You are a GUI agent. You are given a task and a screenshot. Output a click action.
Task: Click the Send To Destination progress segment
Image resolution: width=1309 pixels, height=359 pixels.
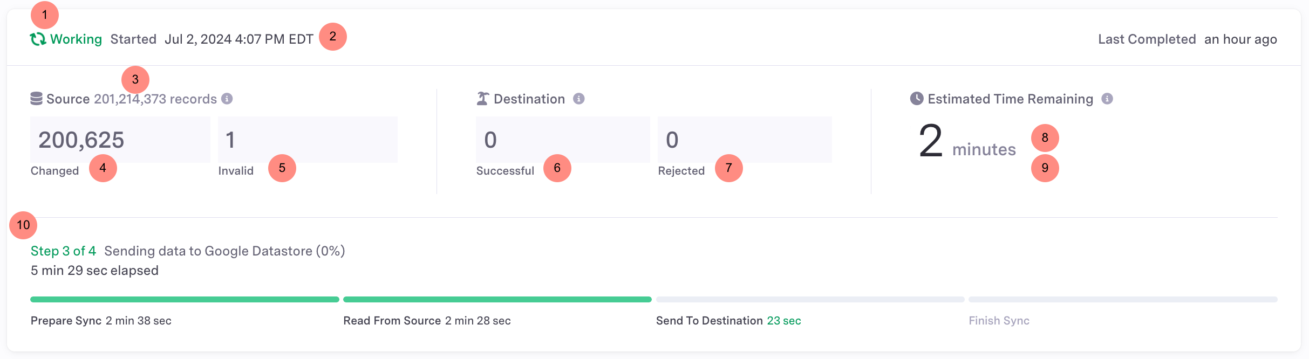810,299
